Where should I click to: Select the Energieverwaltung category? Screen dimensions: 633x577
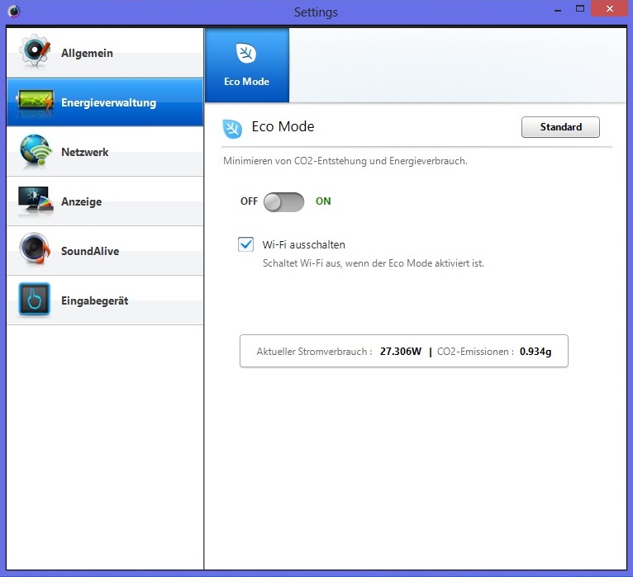(105, 102)
